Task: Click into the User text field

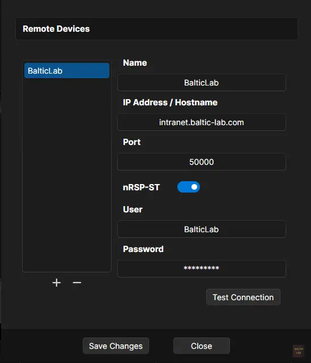Action: click(202, 229)
